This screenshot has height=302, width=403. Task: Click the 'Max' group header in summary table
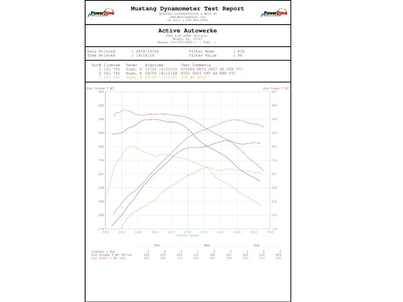click(207, 245)
